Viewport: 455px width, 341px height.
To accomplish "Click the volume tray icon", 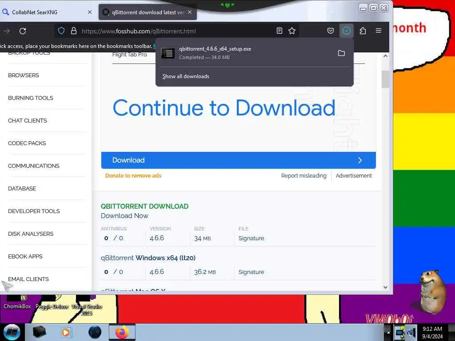I will pos(411,333).
